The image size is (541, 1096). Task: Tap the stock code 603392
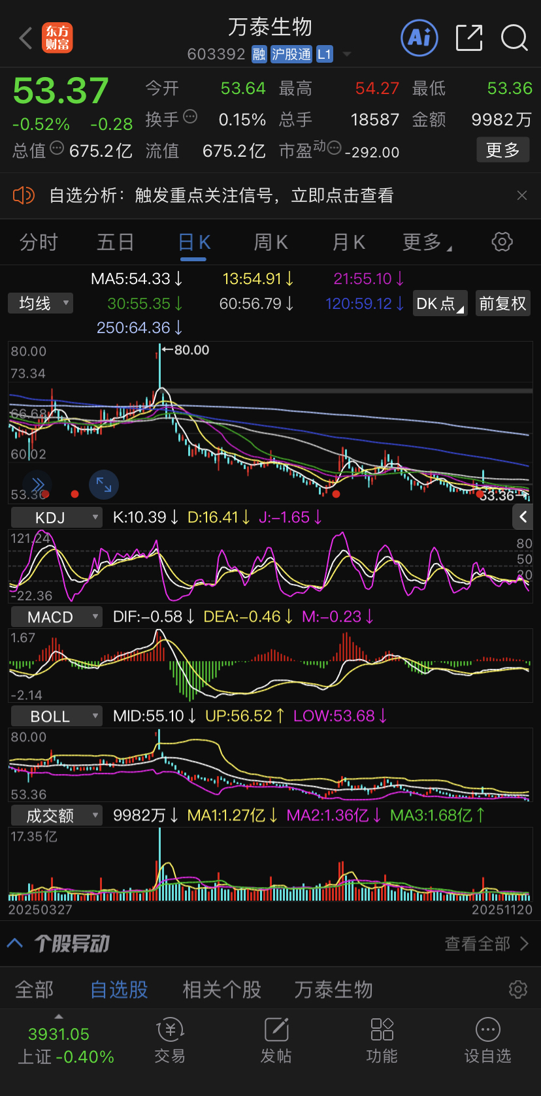216,54
